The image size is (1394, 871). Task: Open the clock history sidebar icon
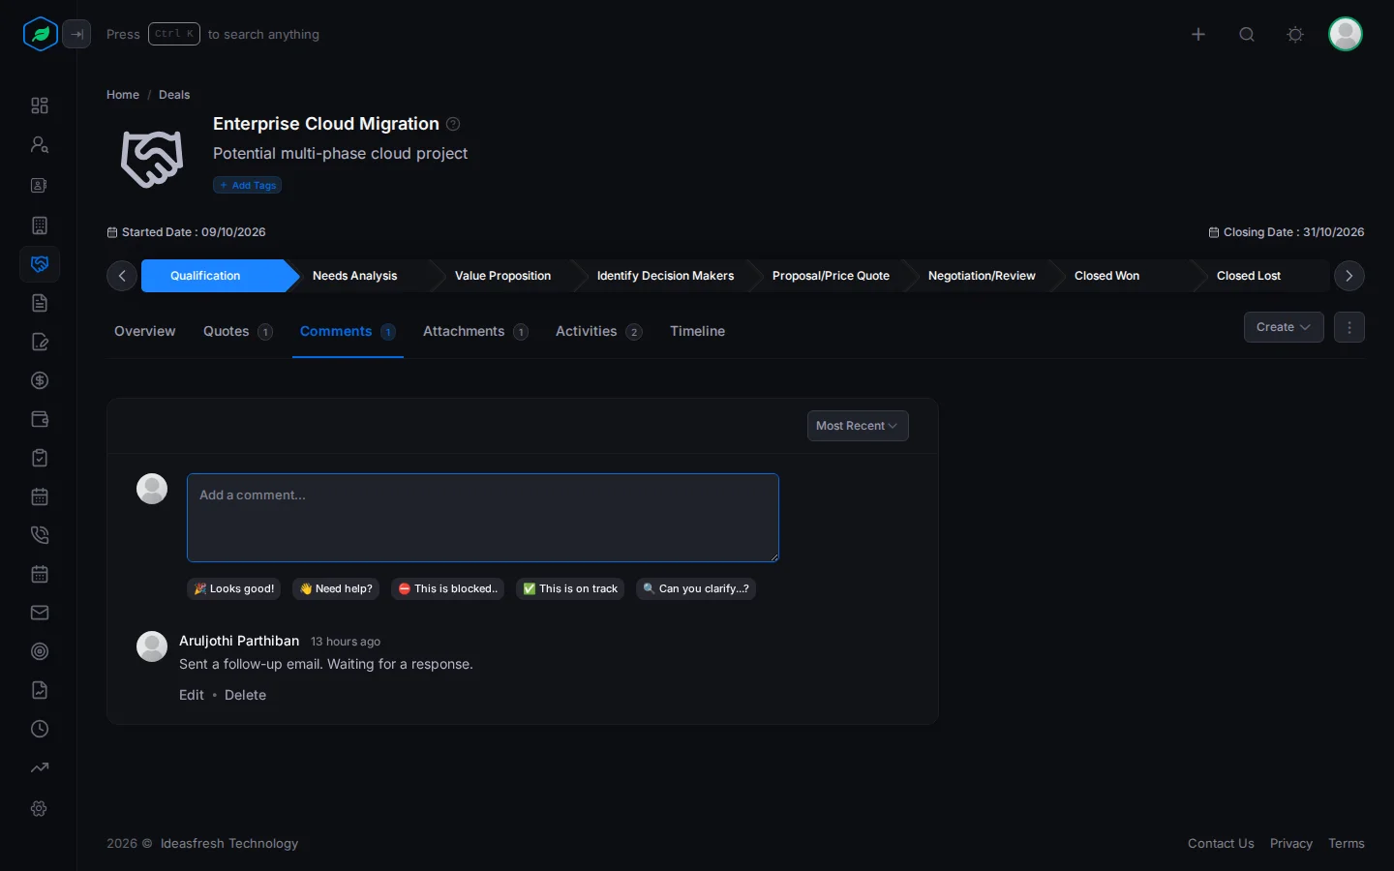pos(40,729)
